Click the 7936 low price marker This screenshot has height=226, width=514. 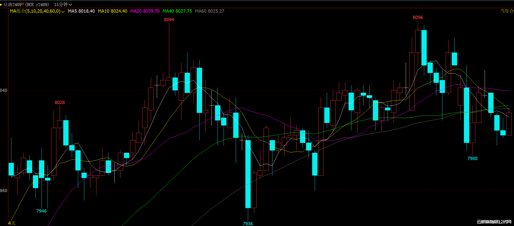point(248,223)
